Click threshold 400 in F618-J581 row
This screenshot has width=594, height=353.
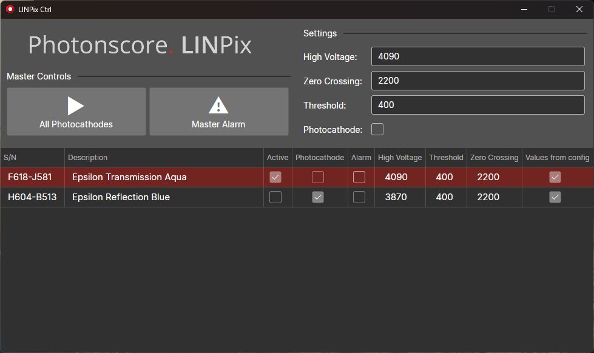[x=444, y=177]
